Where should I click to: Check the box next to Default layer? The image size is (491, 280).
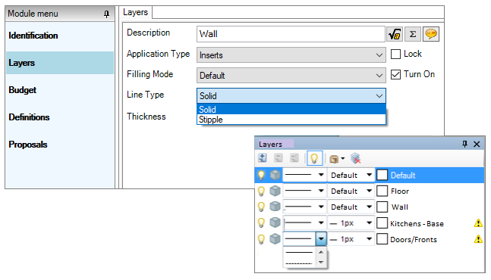(382, 175)
